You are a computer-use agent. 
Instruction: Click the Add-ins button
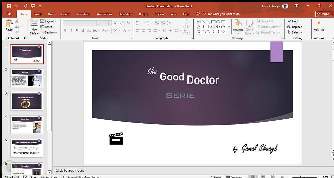coord(319,26)
